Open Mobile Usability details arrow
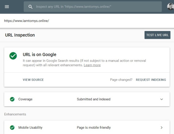This screenshot has height=134, width=174. tap(162, 128)
